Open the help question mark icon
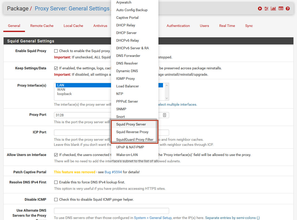This screenshot has height=220, width=297. point(288,8)
